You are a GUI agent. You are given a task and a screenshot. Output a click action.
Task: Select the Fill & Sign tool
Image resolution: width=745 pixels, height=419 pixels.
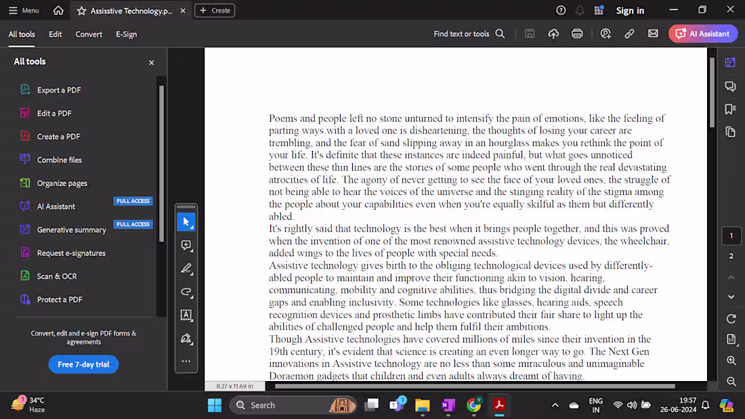click(186, 339)
